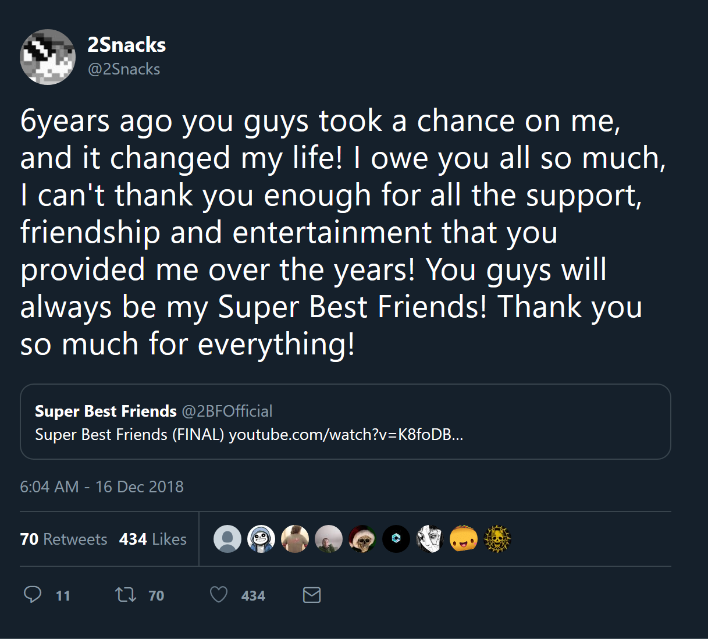Screen dimensions: 708x639
Task: Like the tweet with the heart icon
Action: click(218, 595)
